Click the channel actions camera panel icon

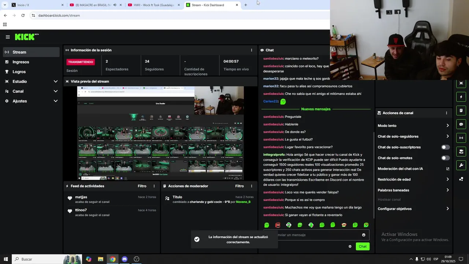[x=461, y=151]
